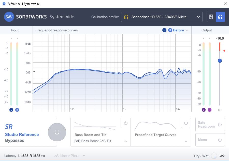Click the Linear Phase waveform icon
The width and height of the screenshot is (229, 161).
point(56,156)
